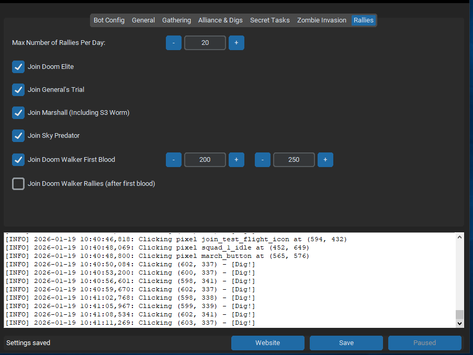The image size is (473, 355).
Task: Toggle Join Doom Walker First Blood checkbox
Action: pyautogui.click(x=18, y=160)
